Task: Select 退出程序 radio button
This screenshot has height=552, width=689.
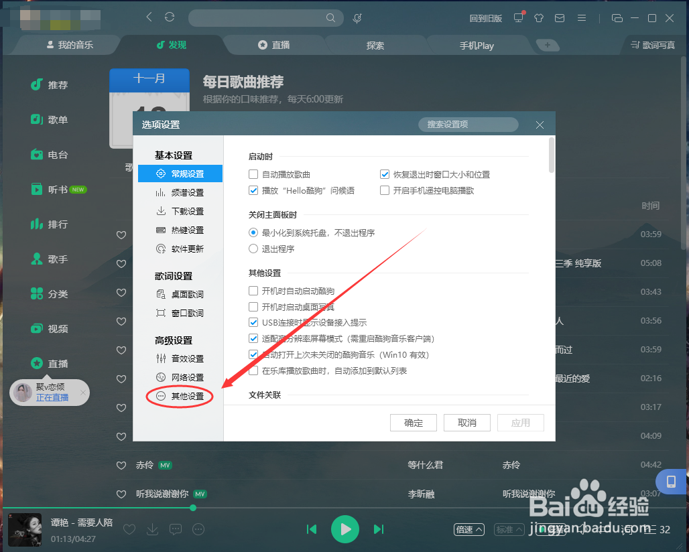Action: coord(253,249)
